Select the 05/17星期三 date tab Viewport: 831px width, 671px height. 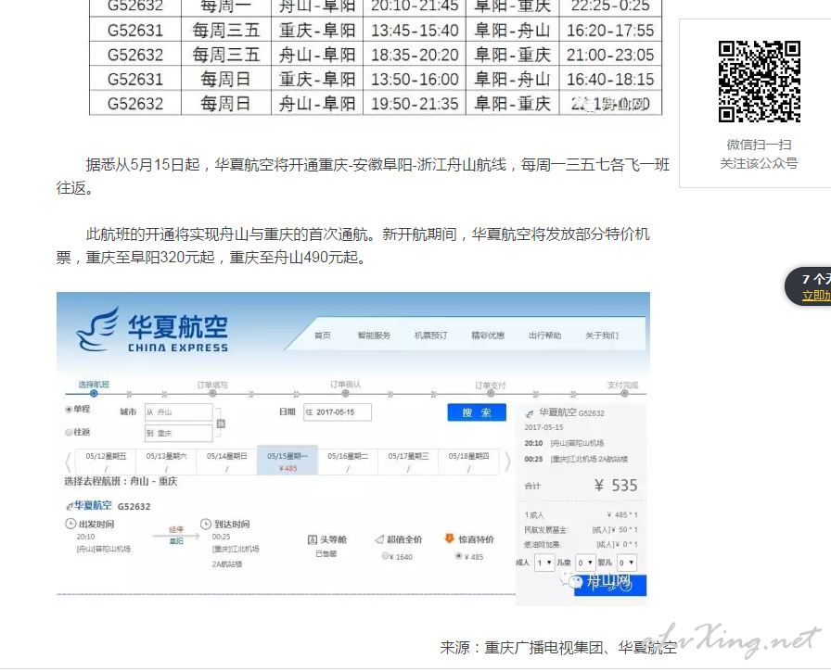point(408,462)
